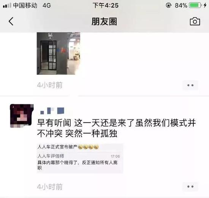Open the more options dots under the 人人车 post
The height and width of the screenshot is (198, 209).
[x=190, y=187]
